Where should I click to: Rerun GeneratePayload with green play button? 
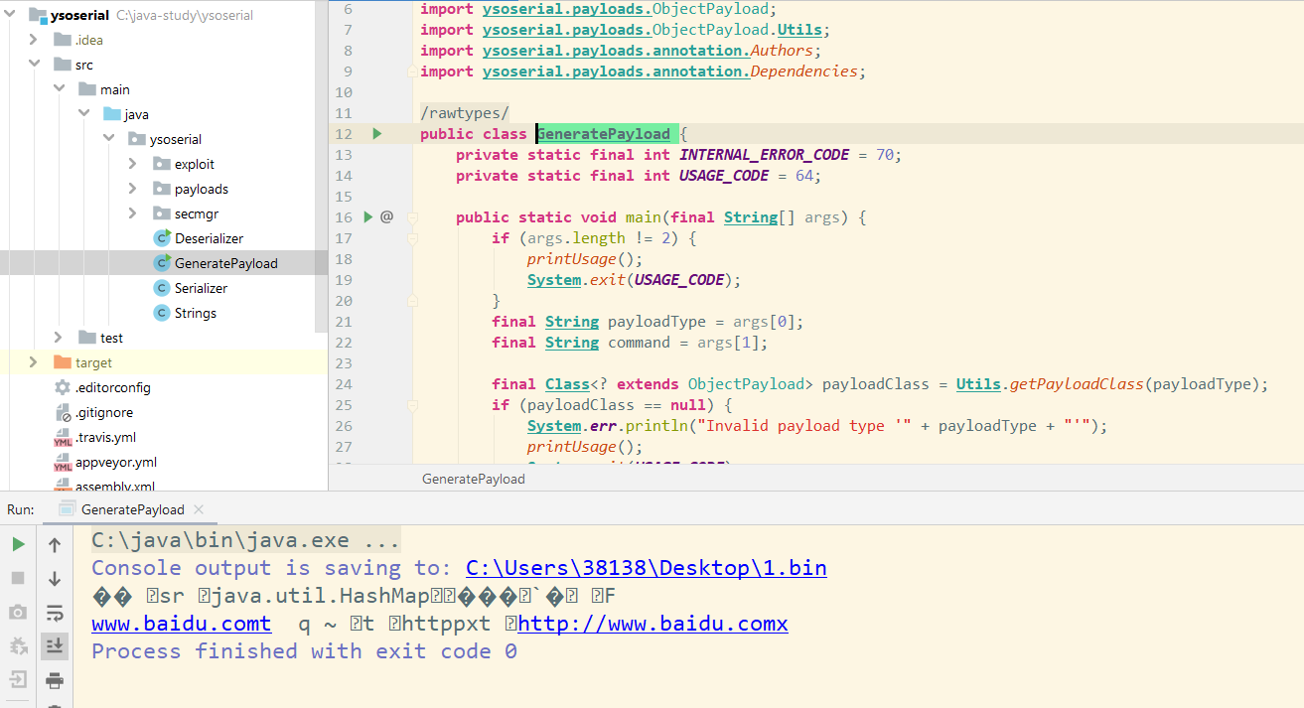pyautogui.click(x=18, y=544)
